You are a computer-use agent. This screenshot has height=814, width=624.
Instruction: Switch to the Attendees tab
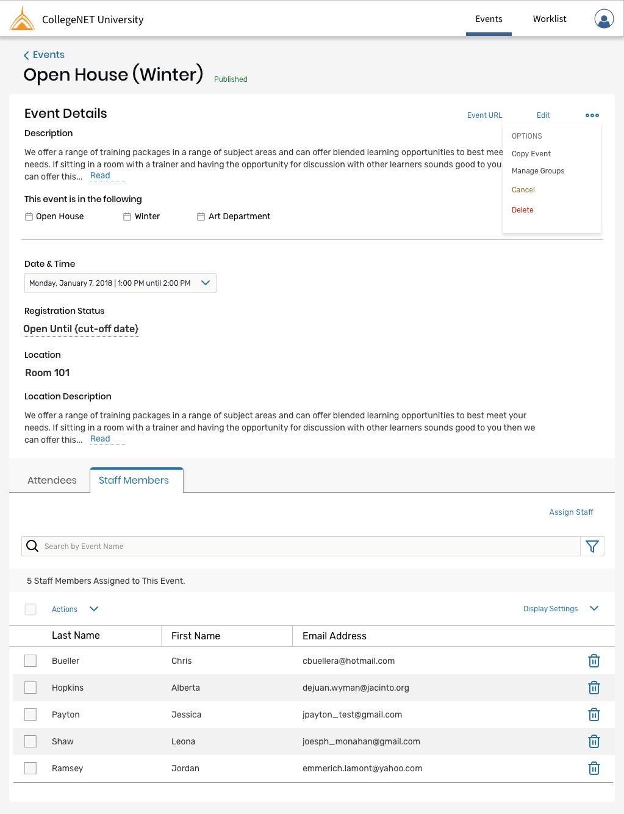pos(52,481)
